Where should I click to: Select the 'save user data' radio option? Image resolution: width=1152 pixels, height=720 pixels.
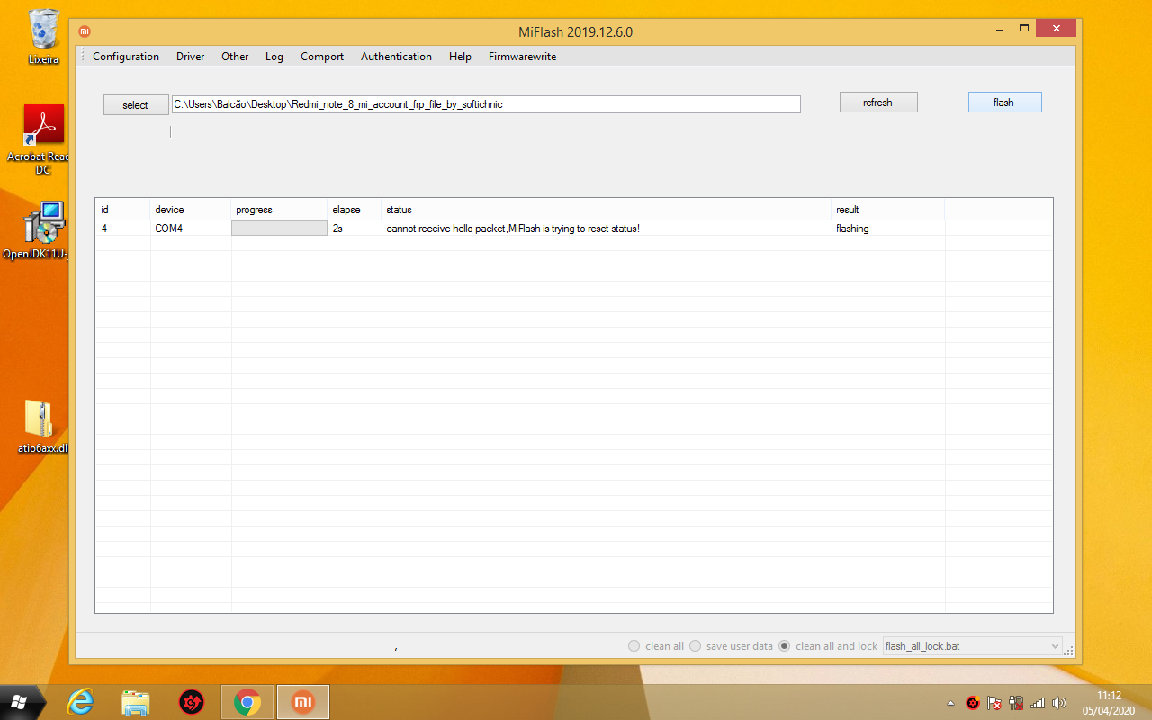[696, 646]
